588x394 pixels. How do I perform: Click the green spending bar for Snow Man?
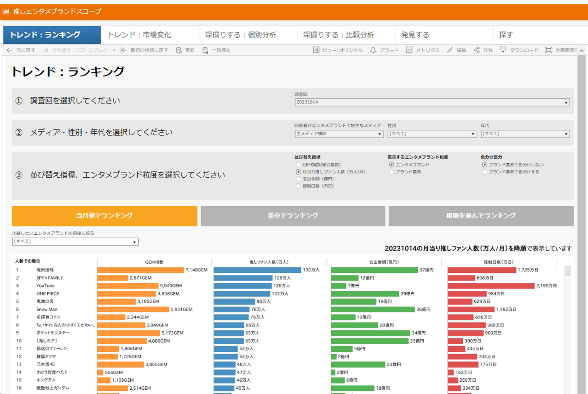pos(373,309)
